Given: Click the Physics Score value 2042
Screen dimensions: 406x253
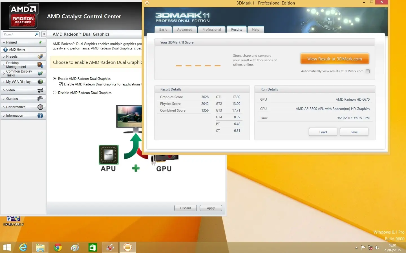Looking at the screenshot, I should pos(205,104).
